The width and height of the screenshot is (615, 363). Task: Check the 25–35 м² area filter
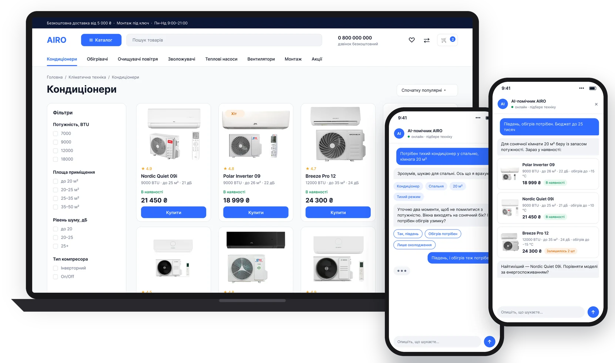(x=56, y=198)
